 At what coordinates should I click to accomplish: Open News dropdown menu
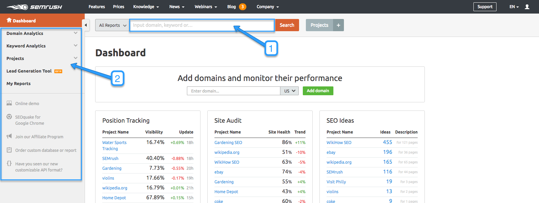[177, 7]
